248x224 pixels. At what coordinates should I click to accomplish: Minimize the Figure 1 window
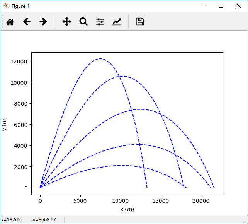pos(203,6)
